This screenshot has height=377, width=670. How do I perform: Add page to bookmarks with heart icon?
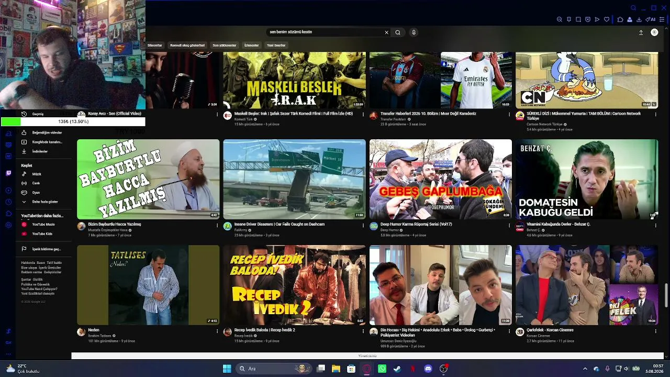click(607, 19)
